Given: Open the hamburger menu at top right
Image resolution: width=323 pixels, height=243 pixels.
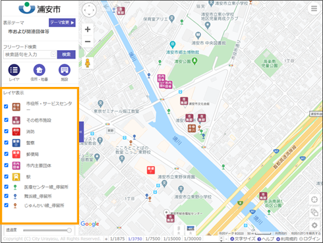Looking at the screenshot, I should click(x=314, y=9).
